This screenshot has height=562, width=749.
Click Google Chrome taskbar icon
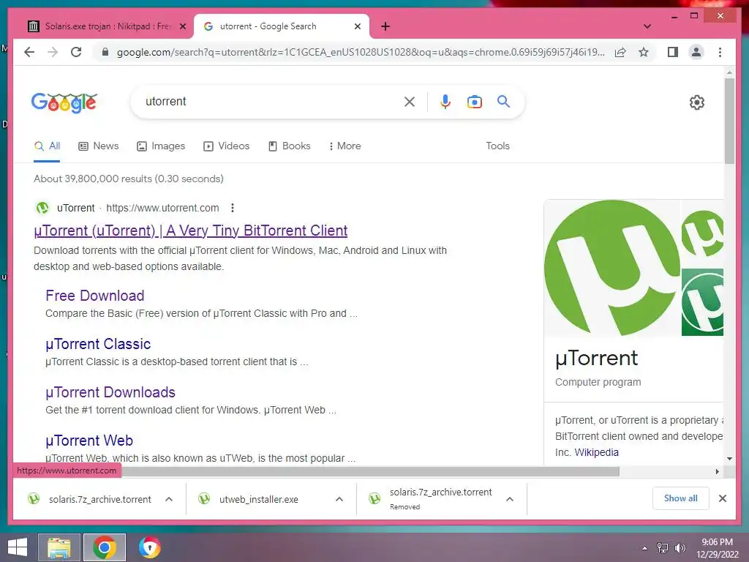pyautogui.click(x=104, y=547)
